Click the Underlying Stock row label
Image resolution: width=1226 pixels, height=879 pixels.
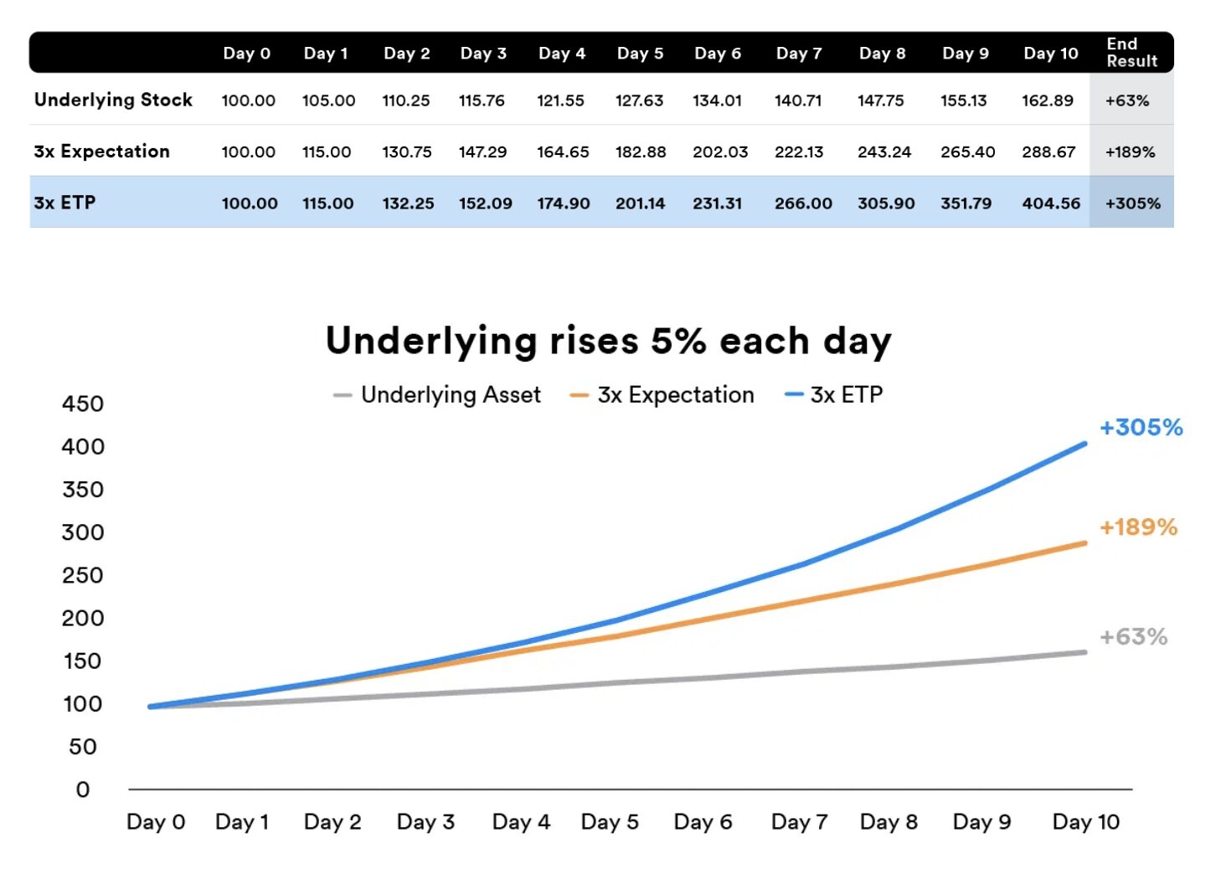tap(113, 100)
